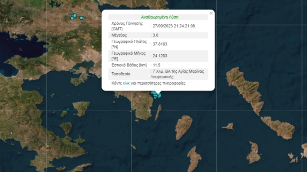
Task: Click the focal depth value 11.5
Action: tap(156, 65)
